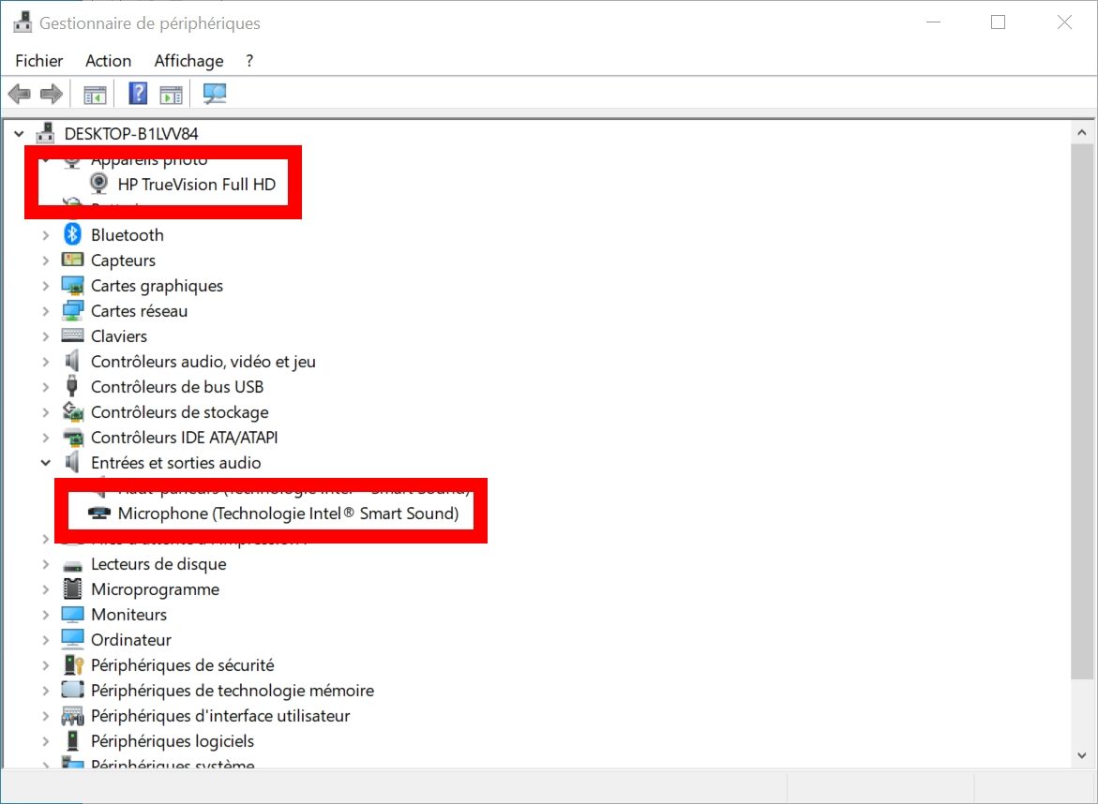
Task: Expand the Contrôleurs de bus USB category
Action: point(46,387)
